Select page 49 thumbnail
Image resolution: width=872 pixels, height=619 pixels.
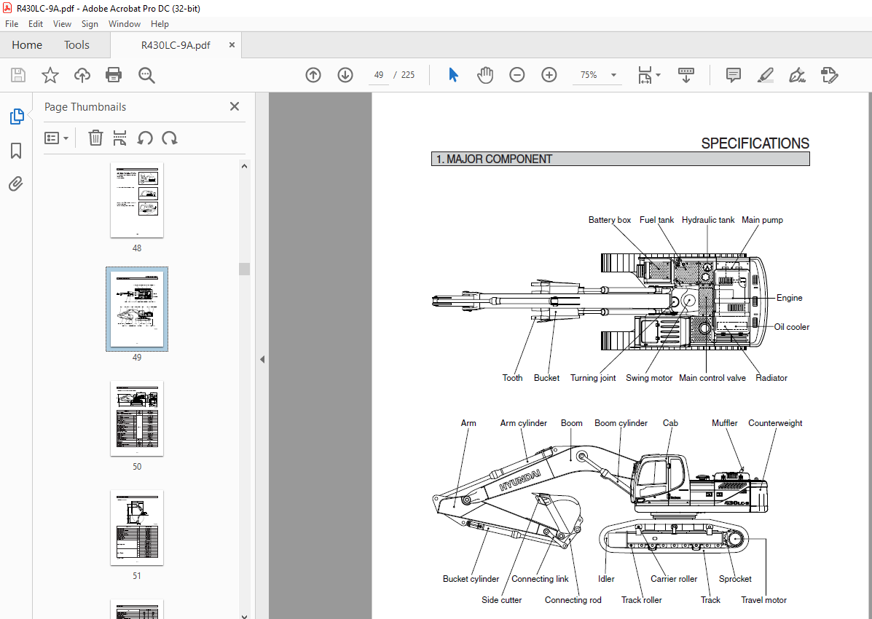[x=137, y=309]
